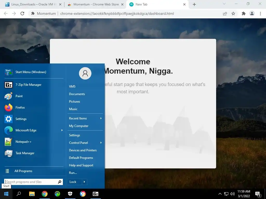Go back in Chrome
This screenshot has width=266, height=199.
[x=6, y=13]
